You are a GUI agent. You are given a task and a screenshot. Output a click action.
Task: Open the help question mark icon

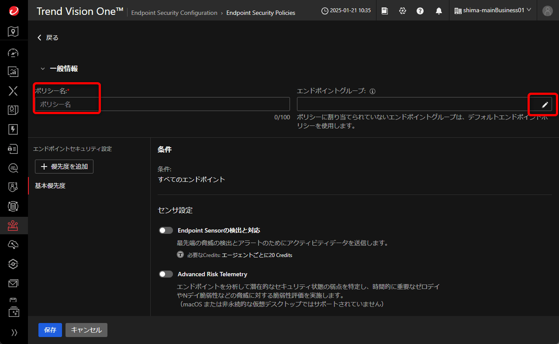(x=420, y=11)
